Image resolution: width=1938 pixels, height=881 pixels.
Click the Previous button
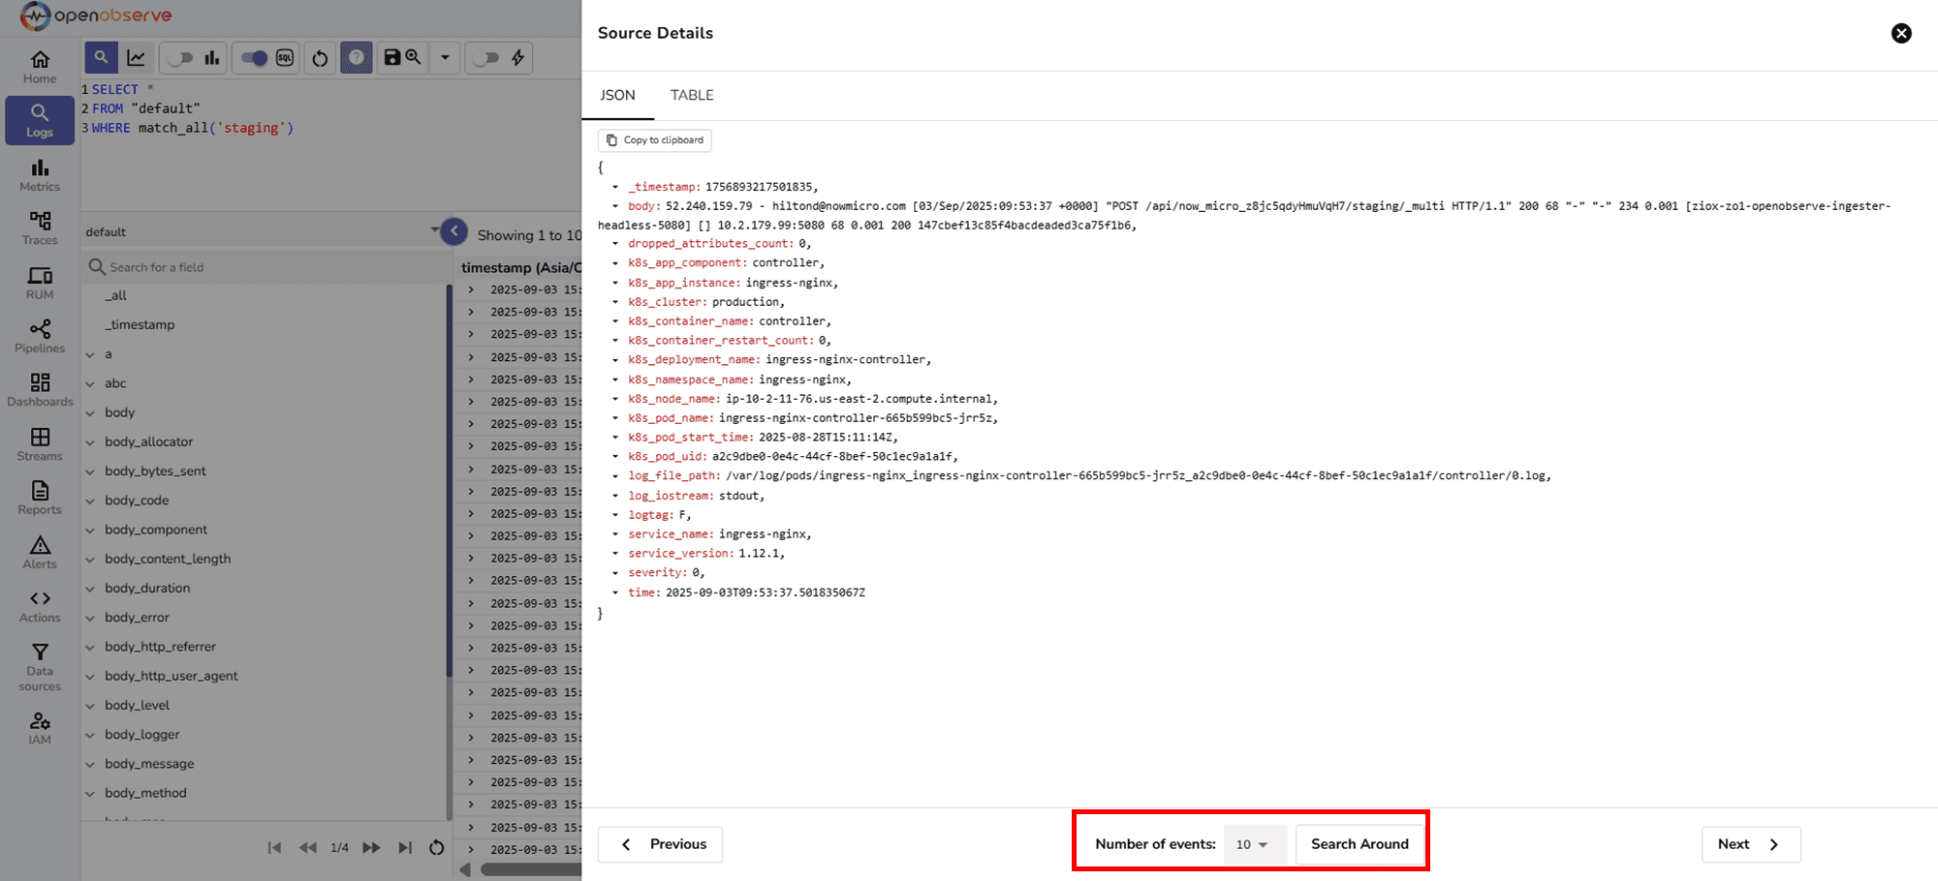click(660, 844)
